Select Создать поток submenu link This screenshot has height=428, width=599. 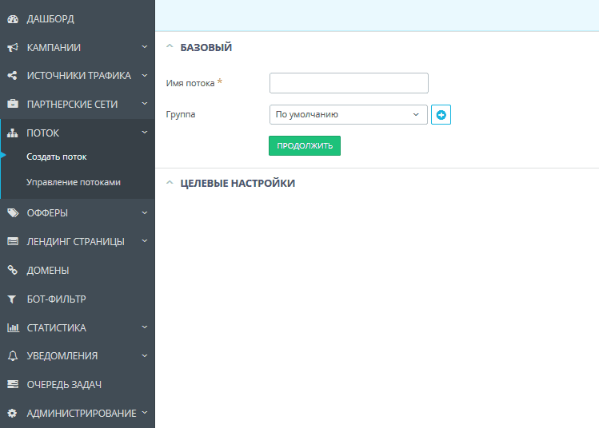click(57, 157)
